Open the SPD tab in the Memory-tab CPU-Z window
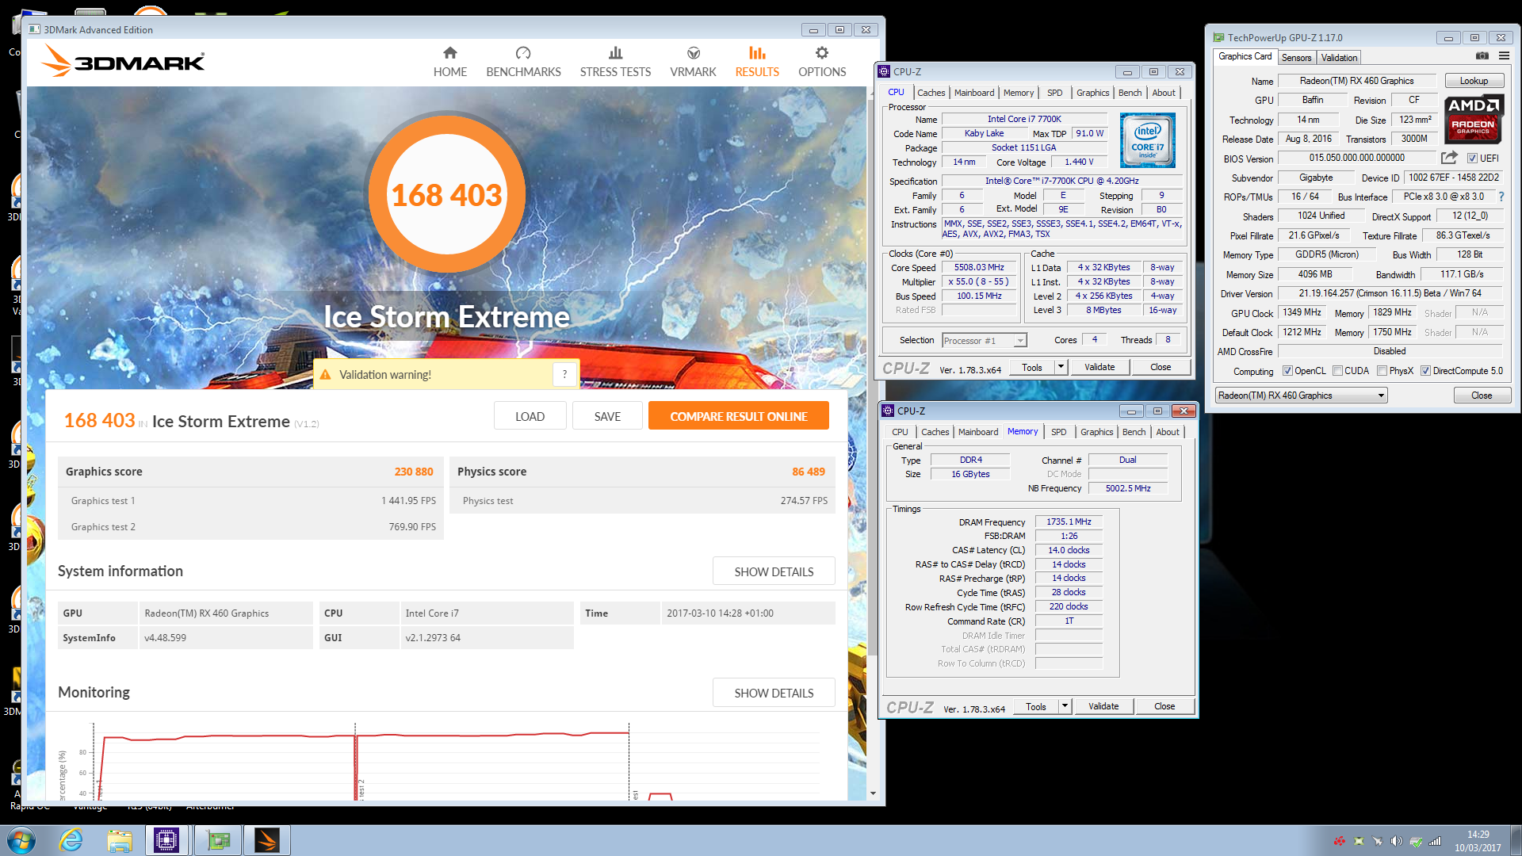1522x856 pixels. pos(1058,432)
